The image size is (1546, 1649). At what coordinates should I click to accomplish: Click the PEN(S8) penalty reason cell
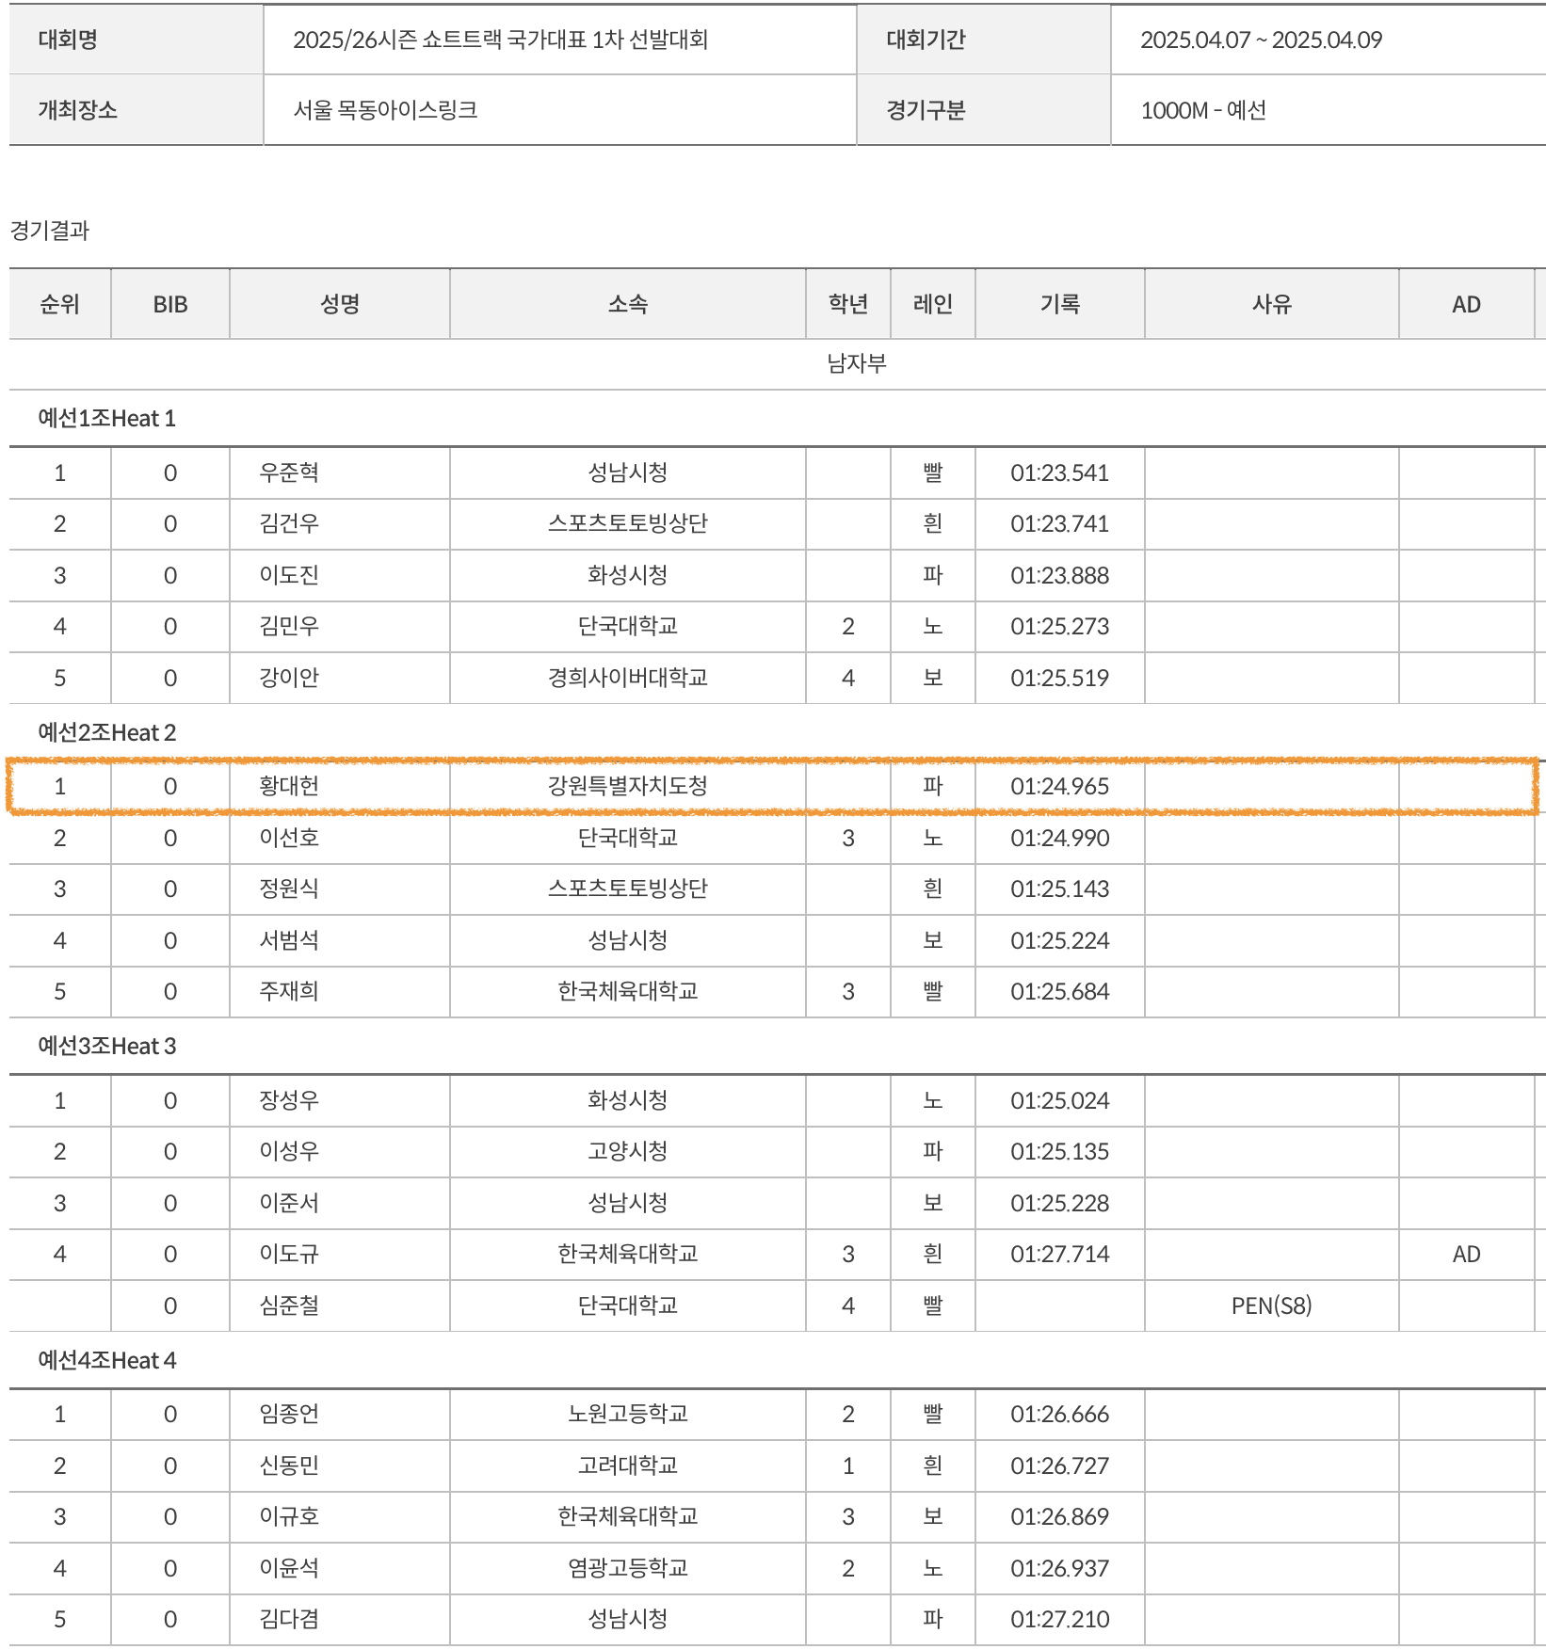point(1271,1305)
